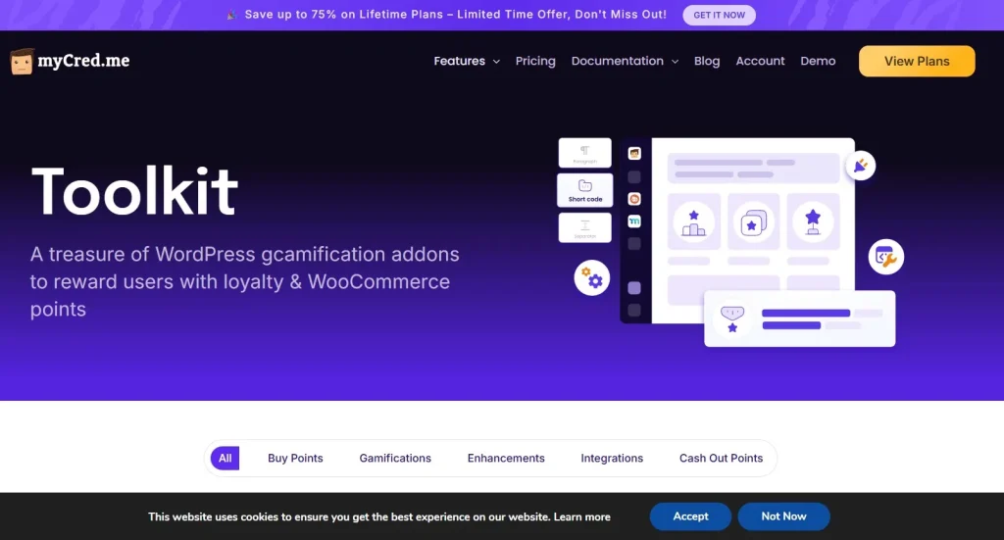This screenshot has width=1004, height=540.
Task: Click GET IT NOW in promo banner
Action: click(x=719, y=15)
